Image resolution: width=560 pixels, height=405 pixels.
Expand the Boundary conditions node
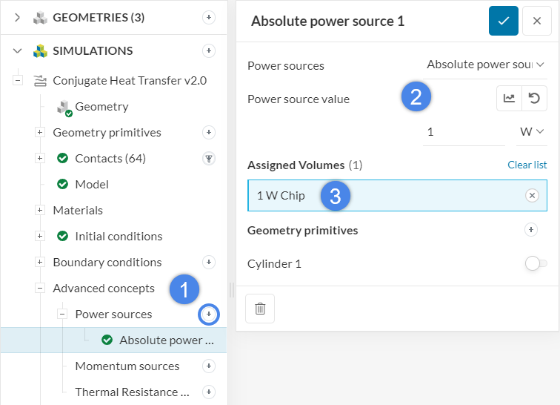(40, 263)
